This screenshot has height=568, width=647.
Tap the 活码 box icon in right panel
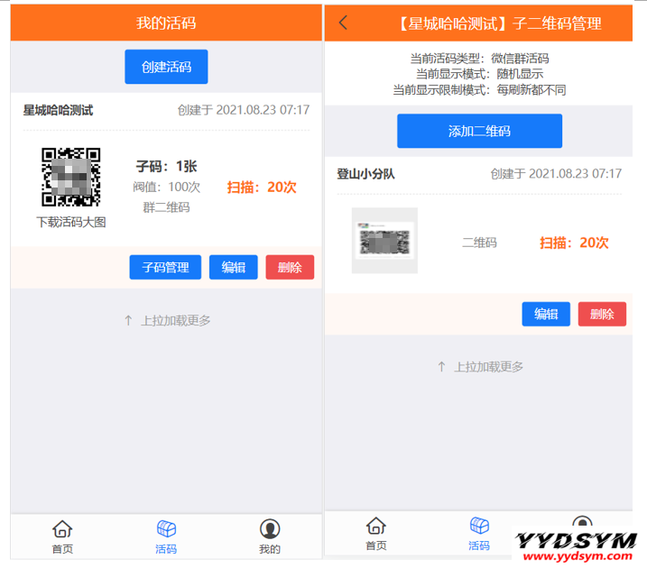pos(479,525)
